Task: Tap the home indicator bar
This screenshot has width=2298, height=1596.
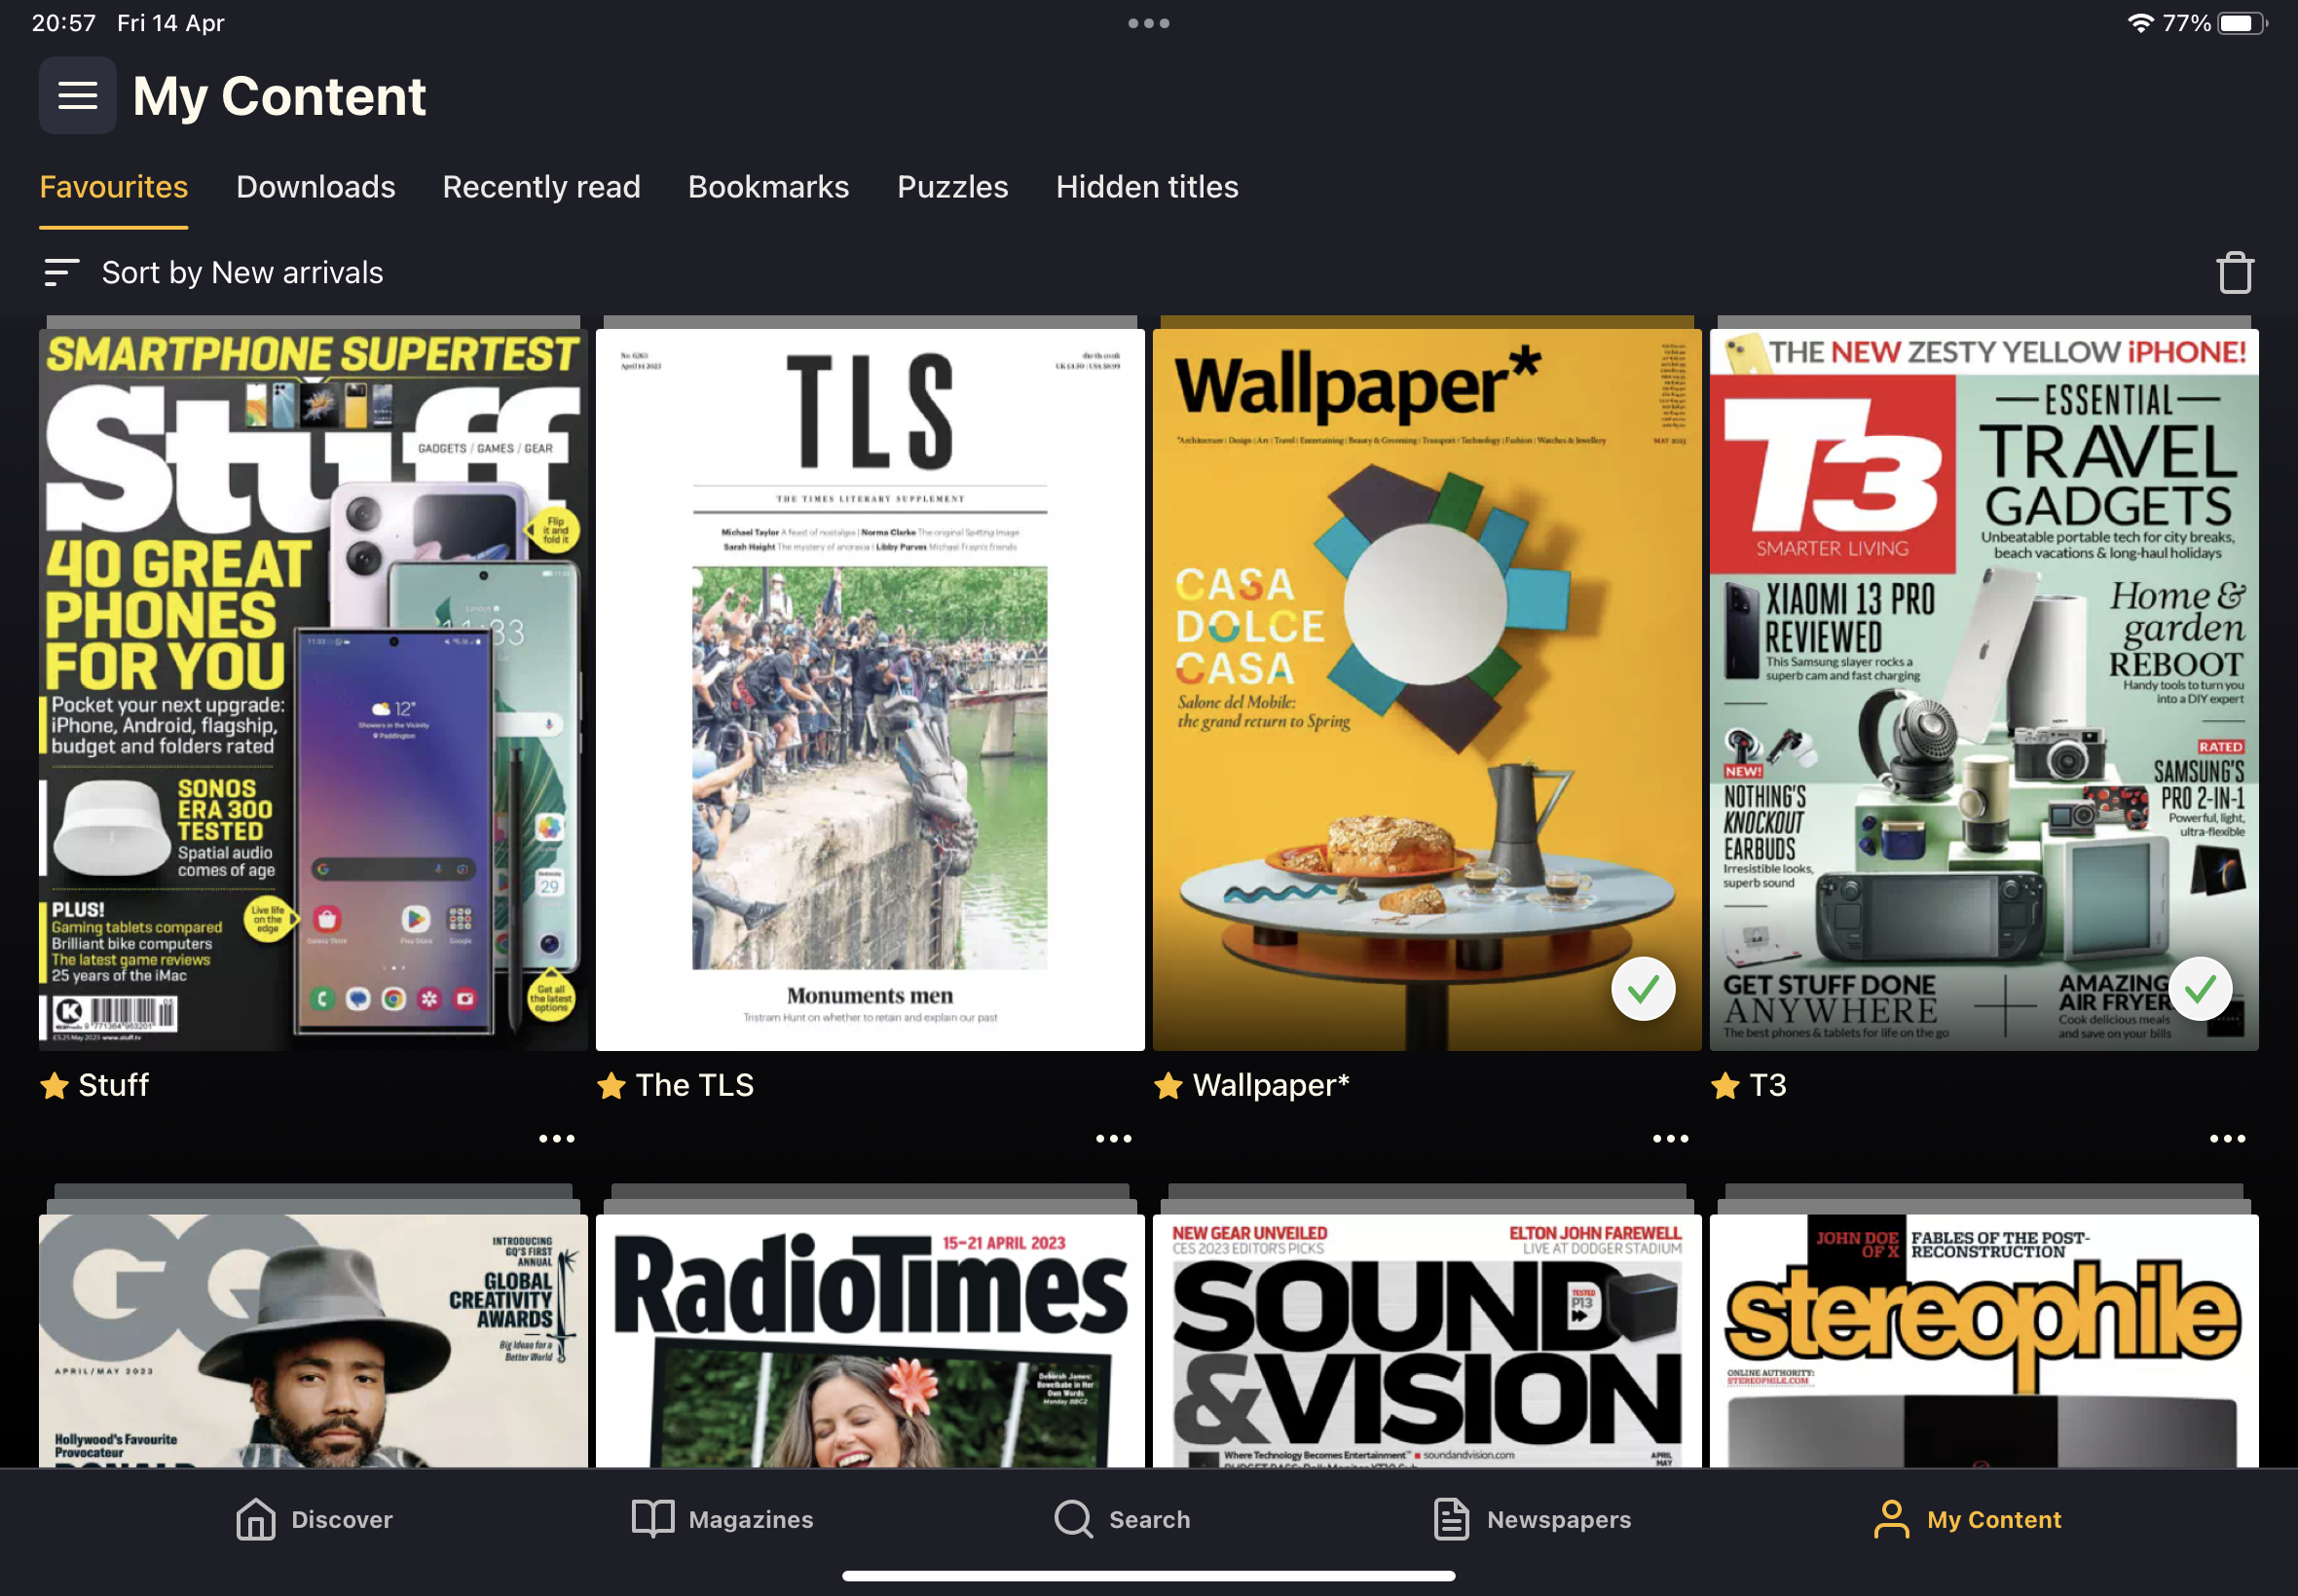Action: click(x=1148, y=1576)
